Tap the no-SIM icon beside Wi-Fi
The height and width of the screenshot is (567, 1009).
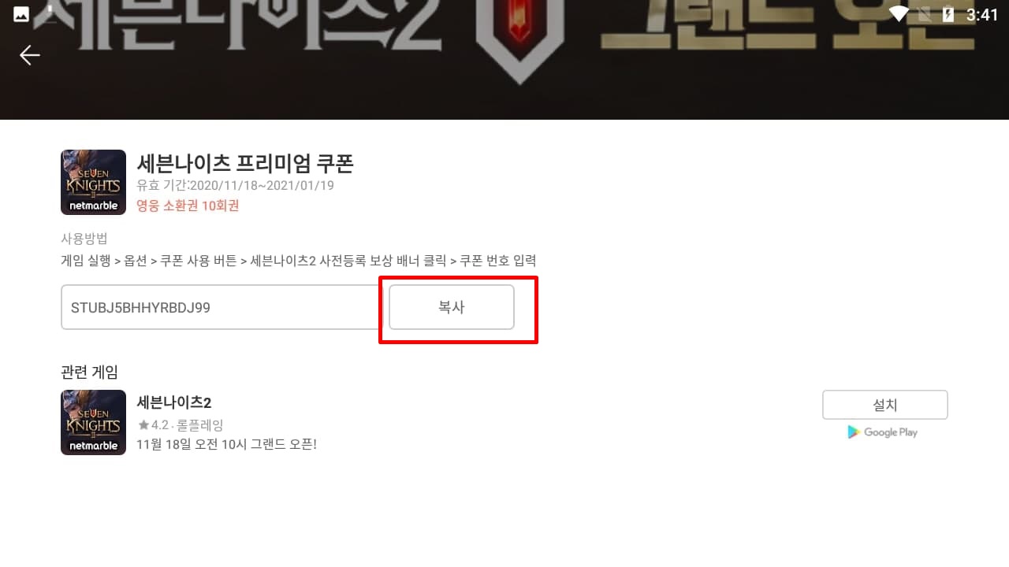point(925,14)
